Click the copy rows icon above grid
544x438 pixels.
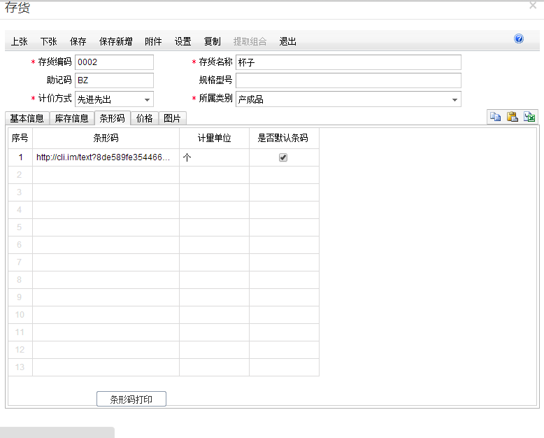tap(495, 118)
